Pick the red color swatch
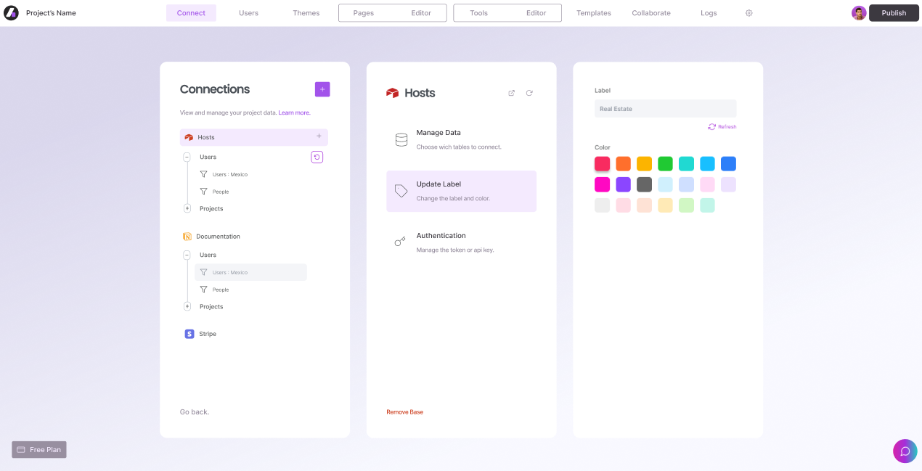 click(x=603, y=164)
